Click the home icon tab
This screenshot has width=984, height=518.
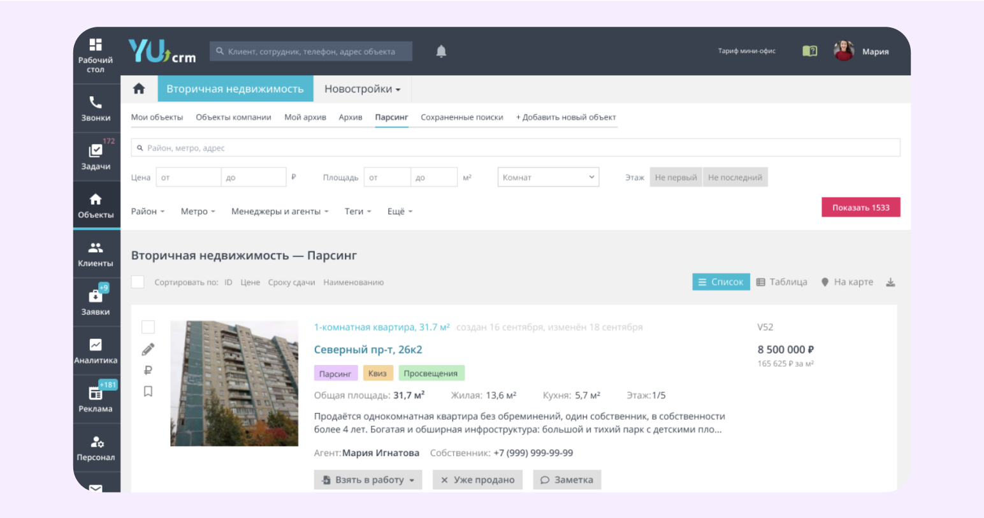click(x=139, y=89)
